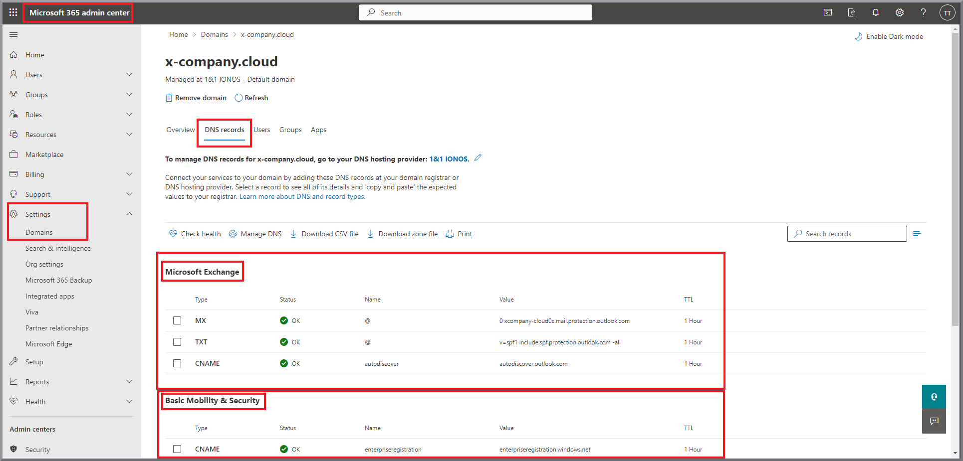Select the TXT record checkbox
963x461 pixels.
(177, 342)
